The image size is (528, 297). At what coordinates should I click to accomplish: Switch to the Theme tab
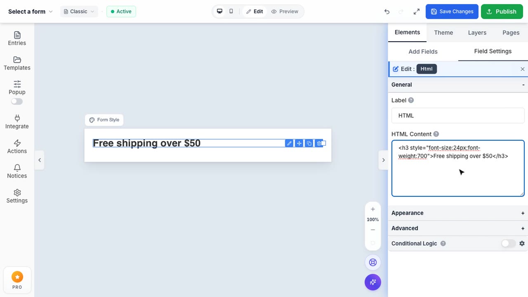443,33
